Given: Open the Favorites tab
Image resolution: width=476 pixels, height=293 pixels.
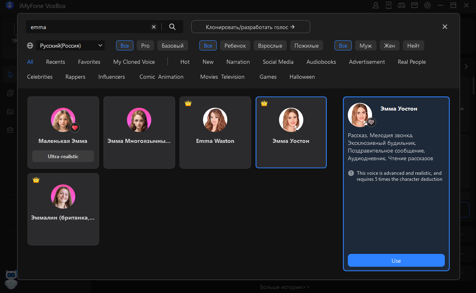Looking at the screenshot, I should [89, 62].
